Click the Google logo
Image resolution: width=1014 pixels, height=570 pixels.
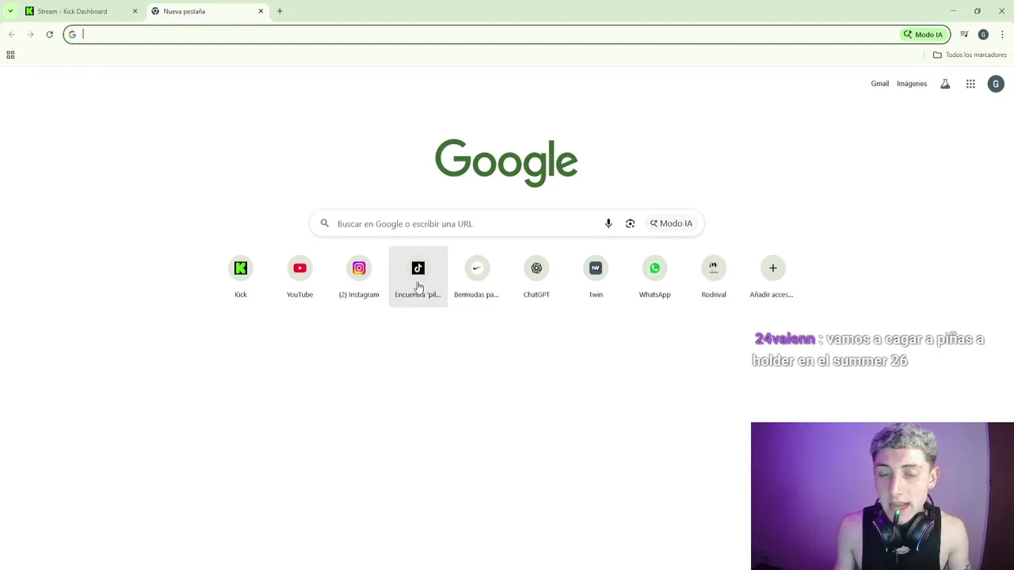(506, 162)
